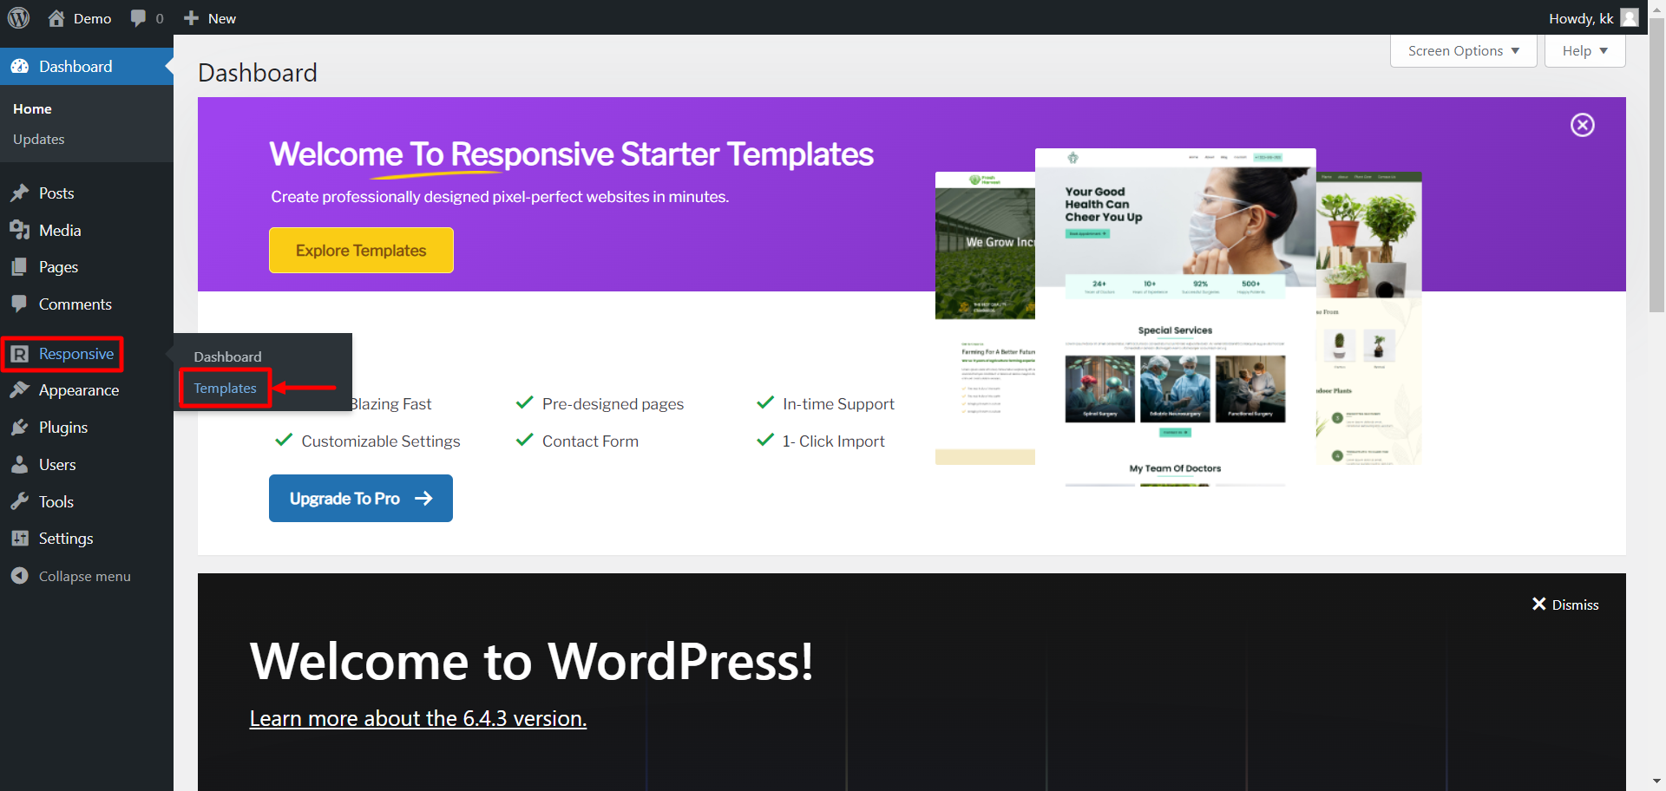Select Templates in the Responsive flyout
Image resolution: width=1666 pixels, height=791 pixels.
(x=225, y=389)
